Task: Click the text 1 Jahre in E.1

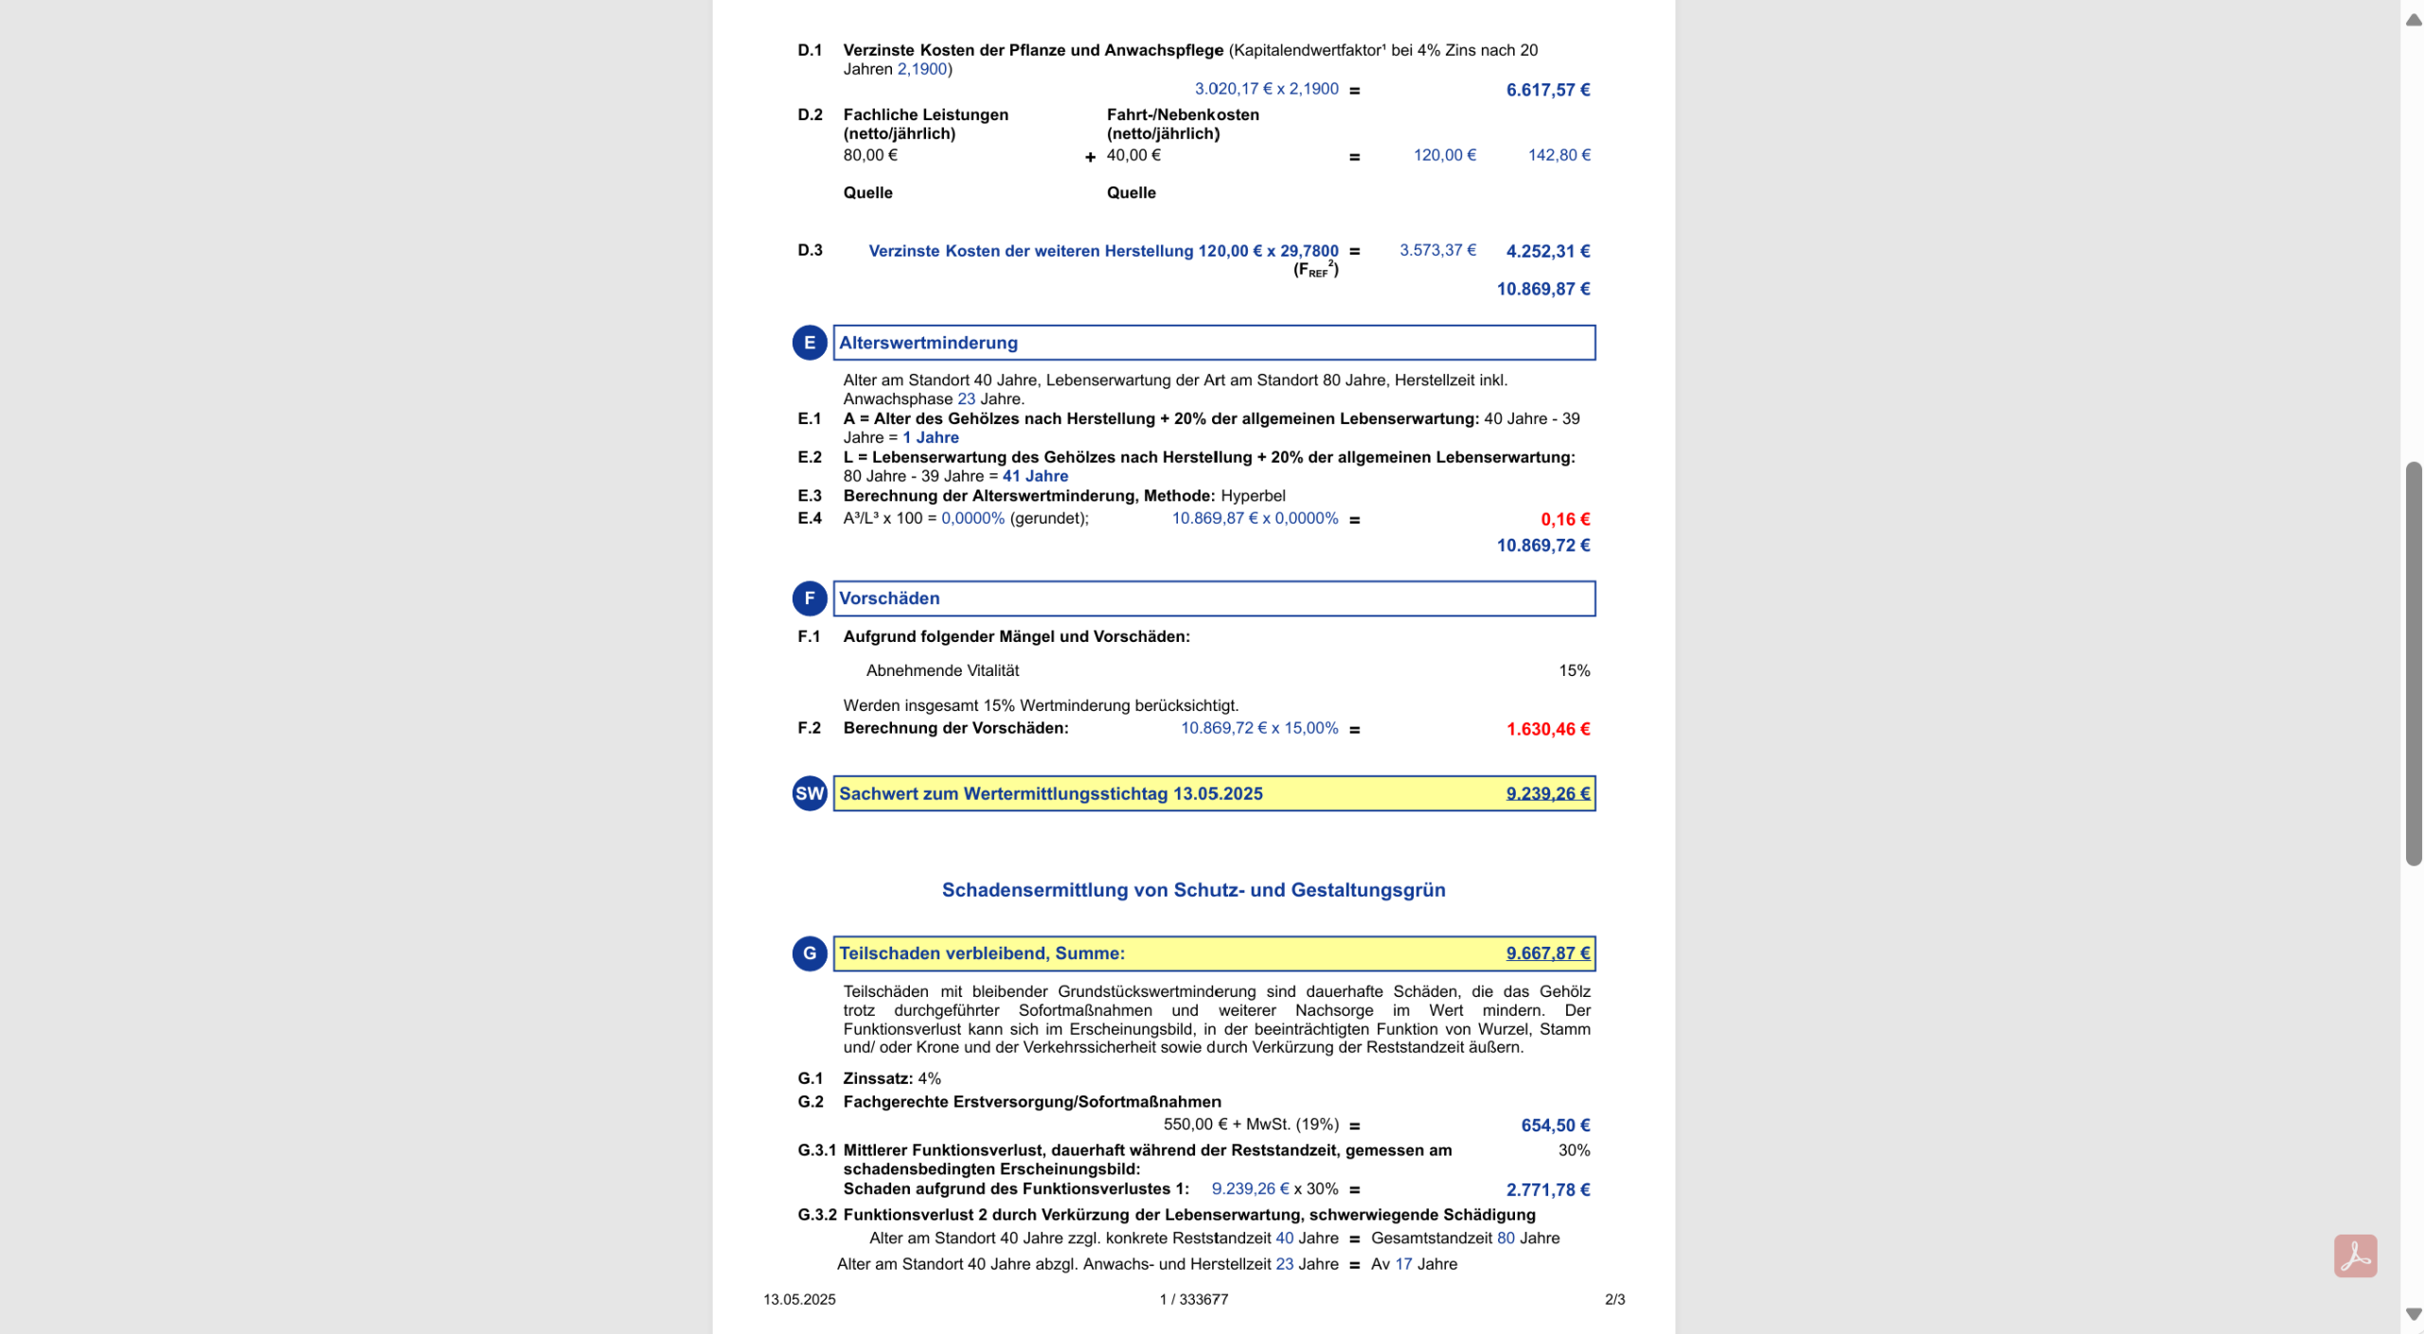Action: [930, 437]
